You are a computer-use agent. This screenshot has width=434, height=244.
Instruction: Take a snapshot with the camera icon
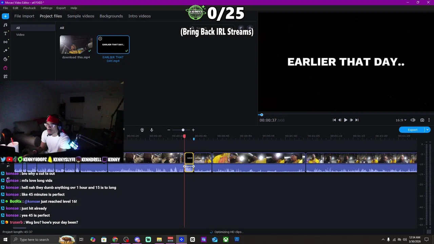pyautogui.click(x=422, y=120)
